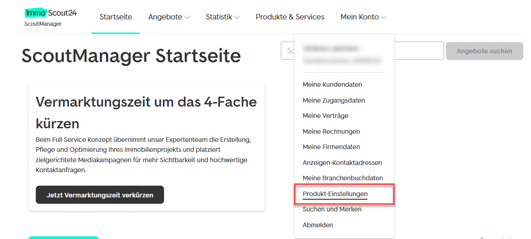View Meine Rechnungen
The width and height of the screenshot is (531, 239).
[x=331, y=131]
